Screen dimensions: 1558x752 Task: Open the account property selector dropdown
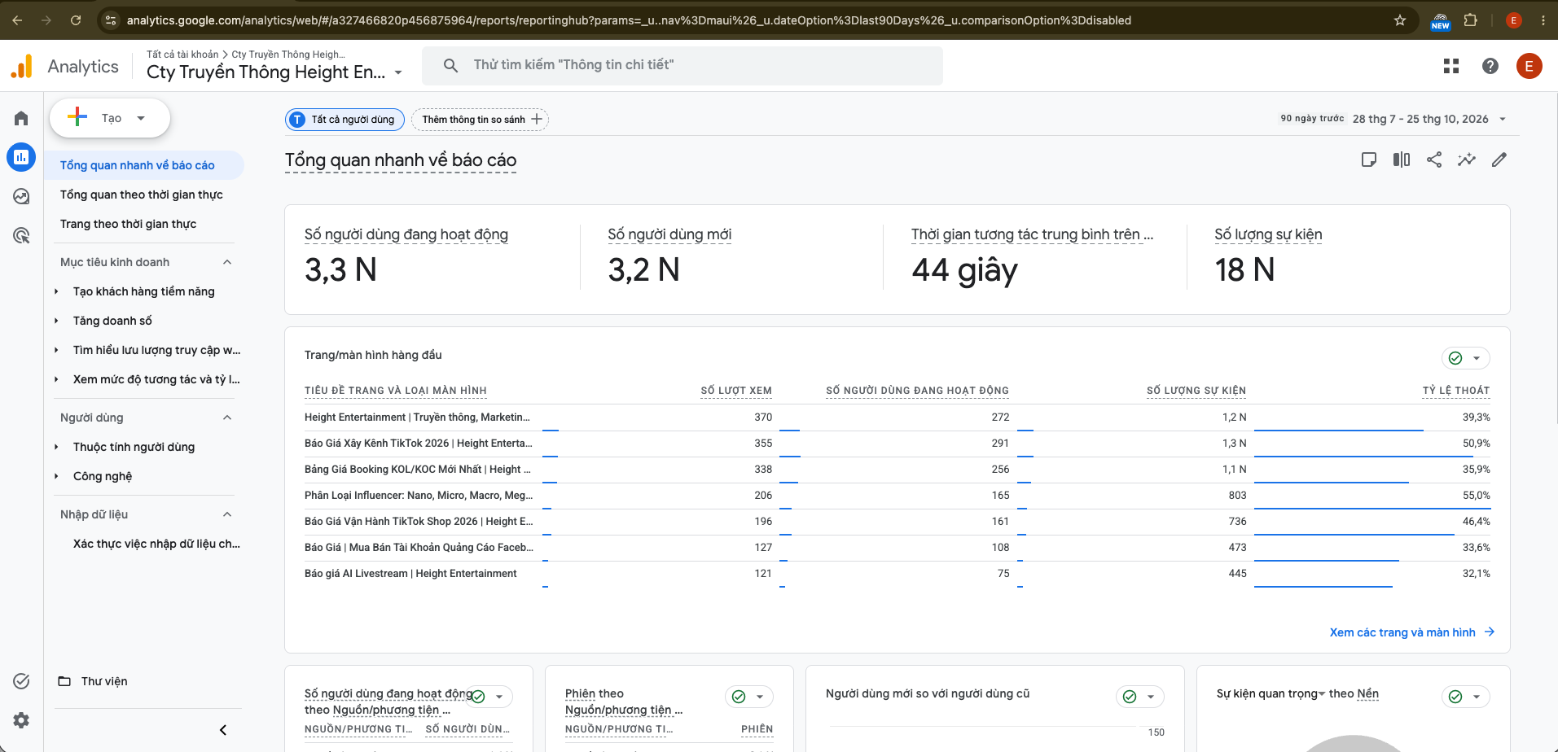click(274, 72)
